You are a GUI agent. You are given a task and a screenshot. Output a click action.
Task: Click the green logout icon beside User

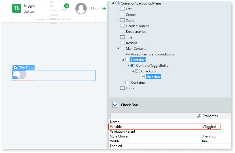click(104, 8)
